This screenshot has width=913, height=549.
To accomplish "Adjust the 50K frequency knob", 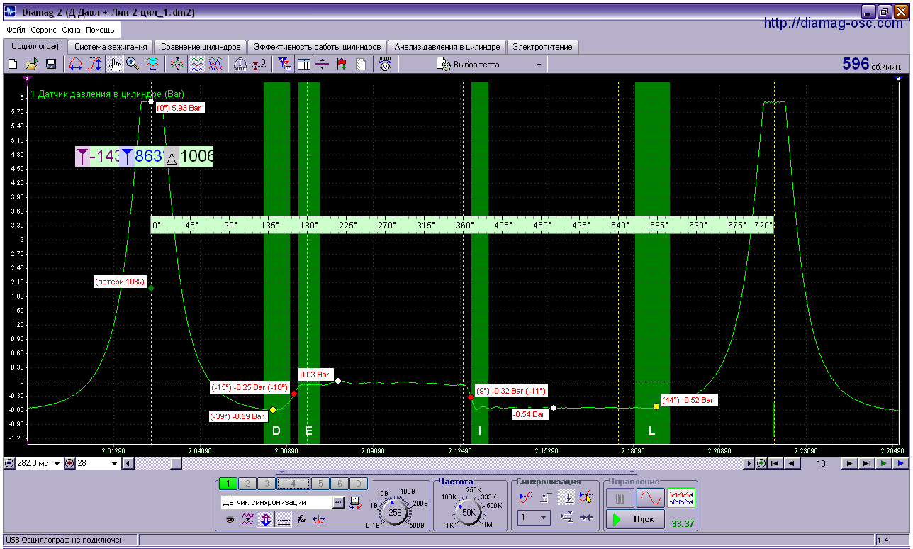I will 469,512.
